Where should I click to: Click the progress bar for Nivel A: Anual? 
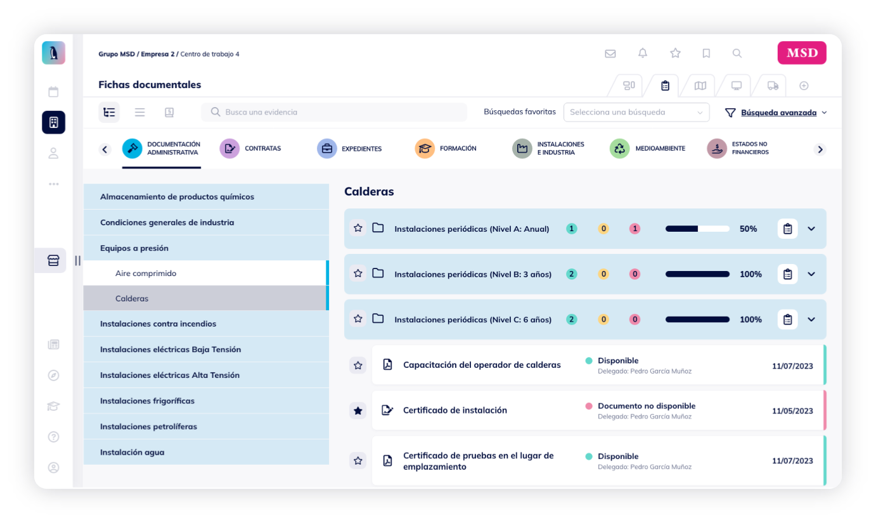[697, 229]
